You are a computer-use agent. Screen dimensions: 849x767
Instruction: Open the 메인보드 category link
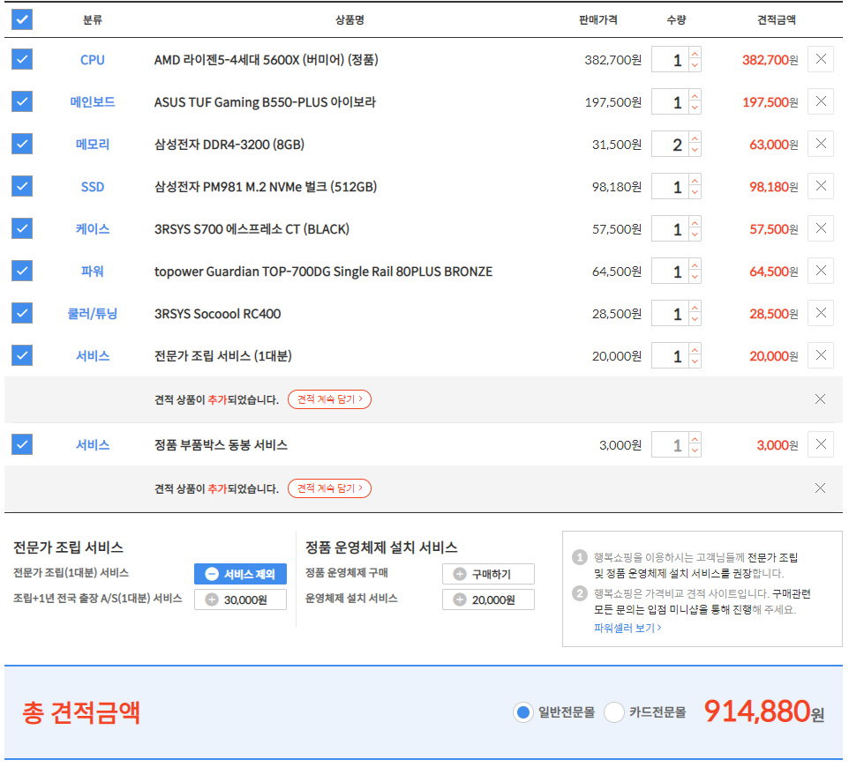tap(93, 101)
